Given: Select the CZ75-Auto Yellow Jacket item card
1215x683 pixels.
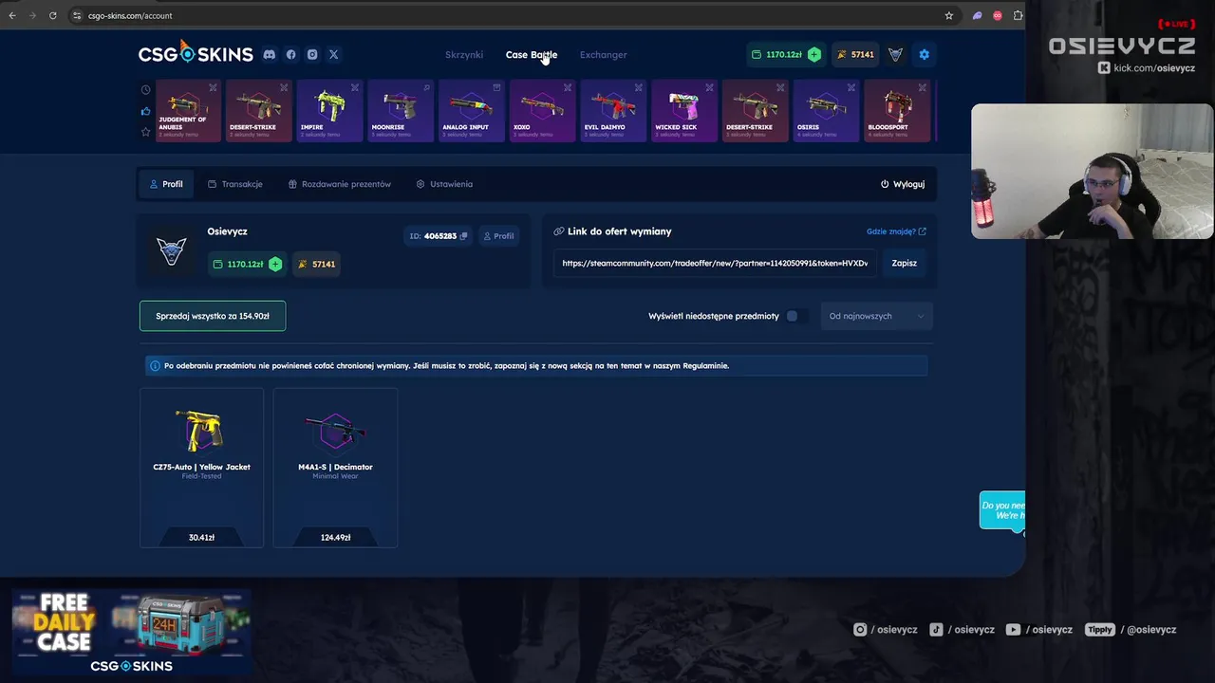Looking at the screenshot, I should [x=201, y=468].
